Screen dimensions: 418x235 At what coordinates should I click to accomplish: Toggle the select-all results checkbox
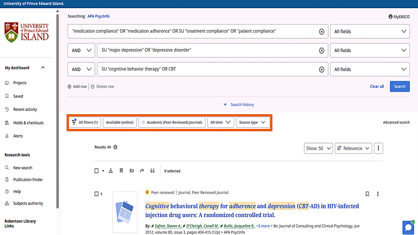pos(97,171)
